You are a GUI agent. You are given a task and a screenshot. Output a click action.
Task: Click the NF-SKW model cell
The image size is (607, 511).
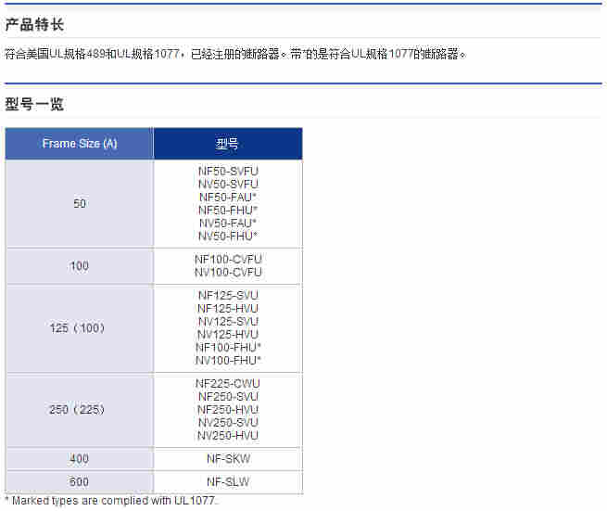(228, 459)
